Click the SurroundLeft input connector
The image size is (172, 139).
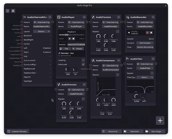click(x=22, y=47)
